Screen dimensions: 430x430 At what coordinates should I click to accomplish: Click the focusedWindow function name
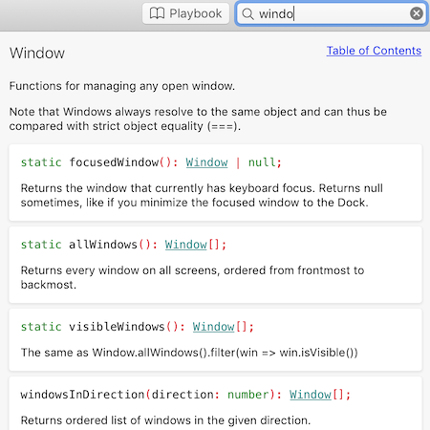pyautogui.click(x=114, y=162)
